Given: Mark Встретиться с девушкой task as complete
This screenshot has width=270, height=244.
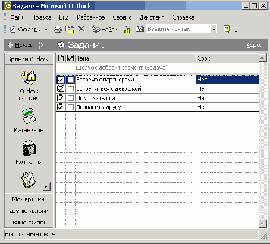Looking at the screenshot, I should coord(71,88).
